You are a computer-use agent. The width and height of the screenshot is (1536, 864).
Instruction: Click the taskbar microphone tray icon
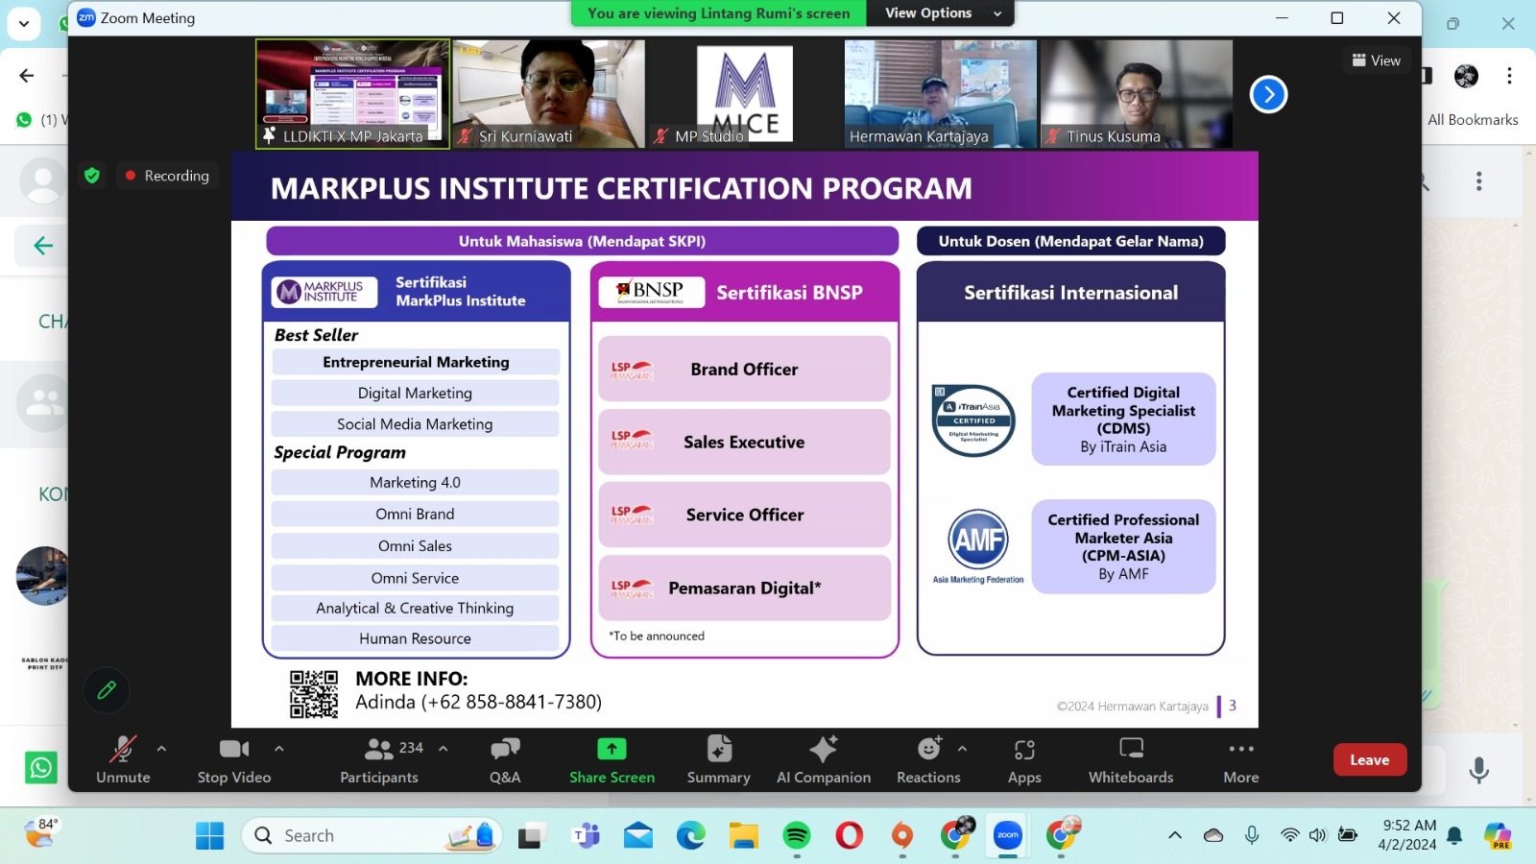click(x=1252, y=835)
